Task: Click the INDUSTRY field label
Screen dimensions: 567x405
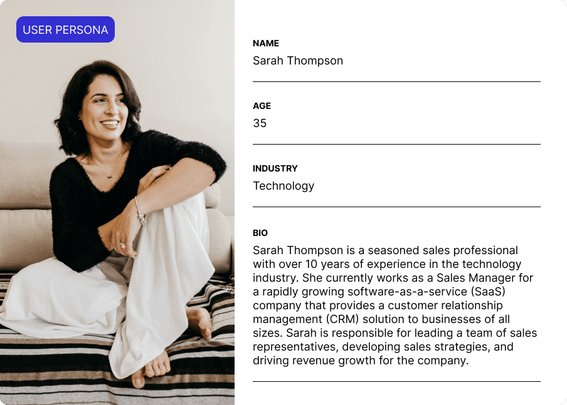Action: 275,168
